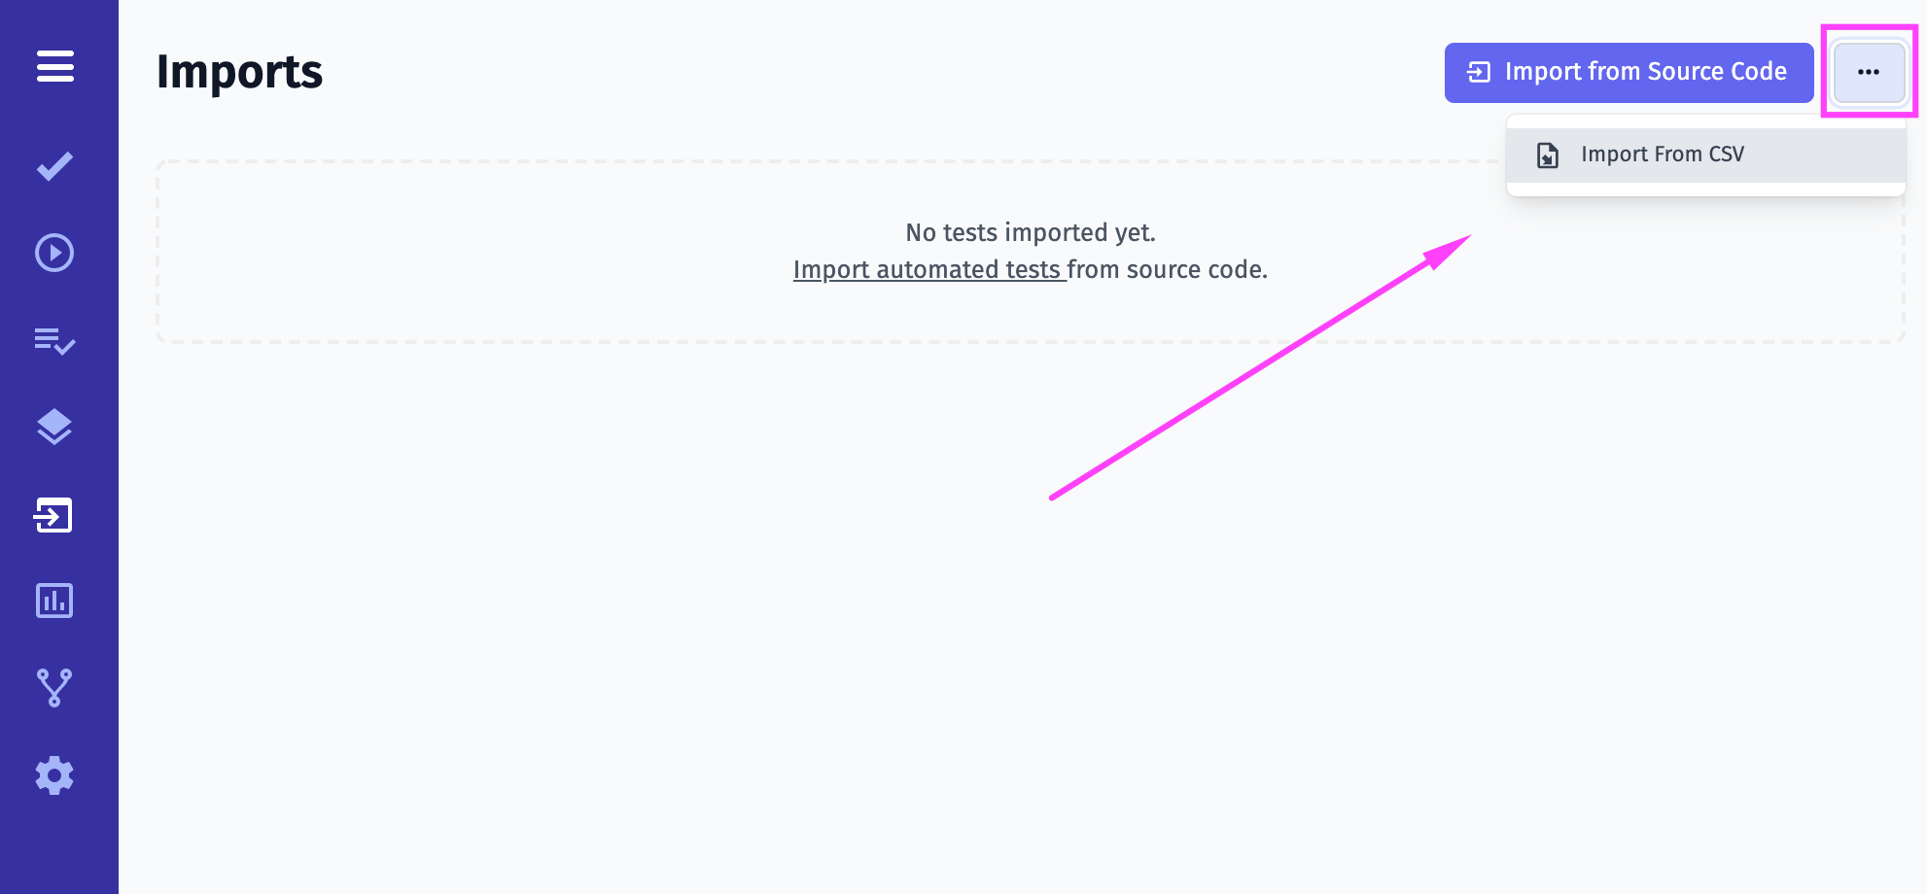This screenshot has width=1927, height=894.
Task: Open Plans via the checklist icon
Action: pos(54,340)
